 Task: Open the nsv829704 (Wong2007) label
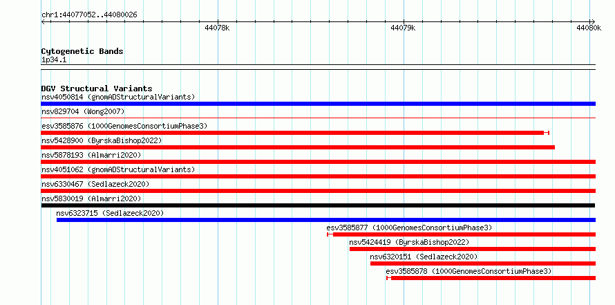83,112
